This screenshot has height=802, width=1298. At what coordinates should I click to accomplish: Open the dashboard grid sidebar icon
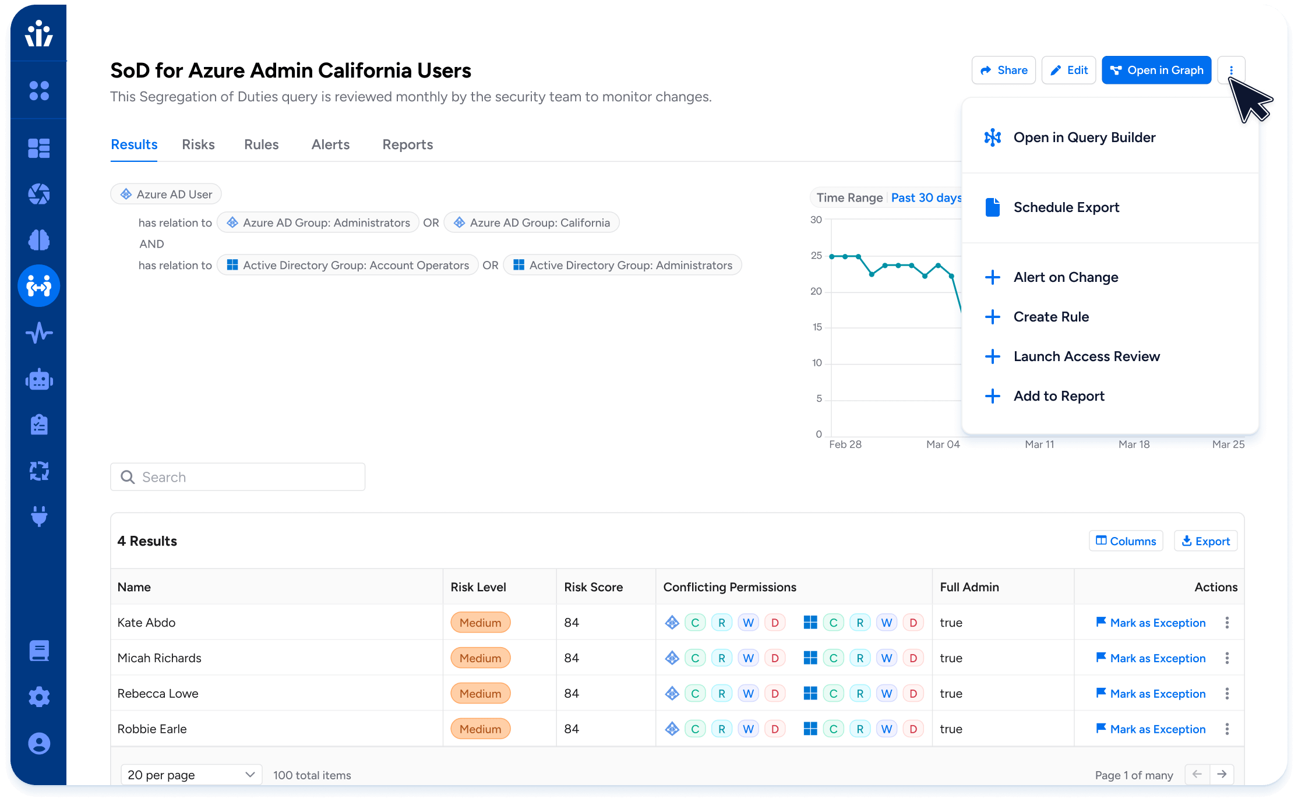coord(38,148)
